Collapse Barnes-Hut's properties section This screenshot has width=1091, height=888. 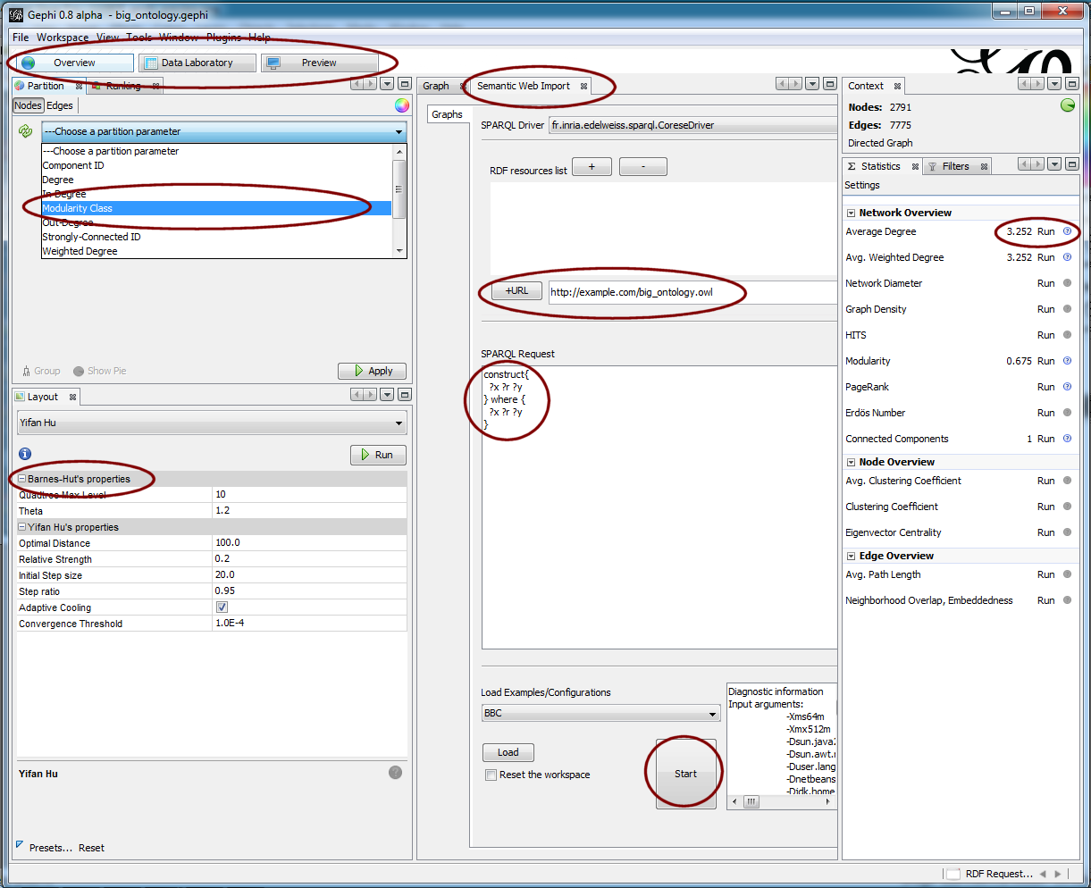tap(22, 480)
